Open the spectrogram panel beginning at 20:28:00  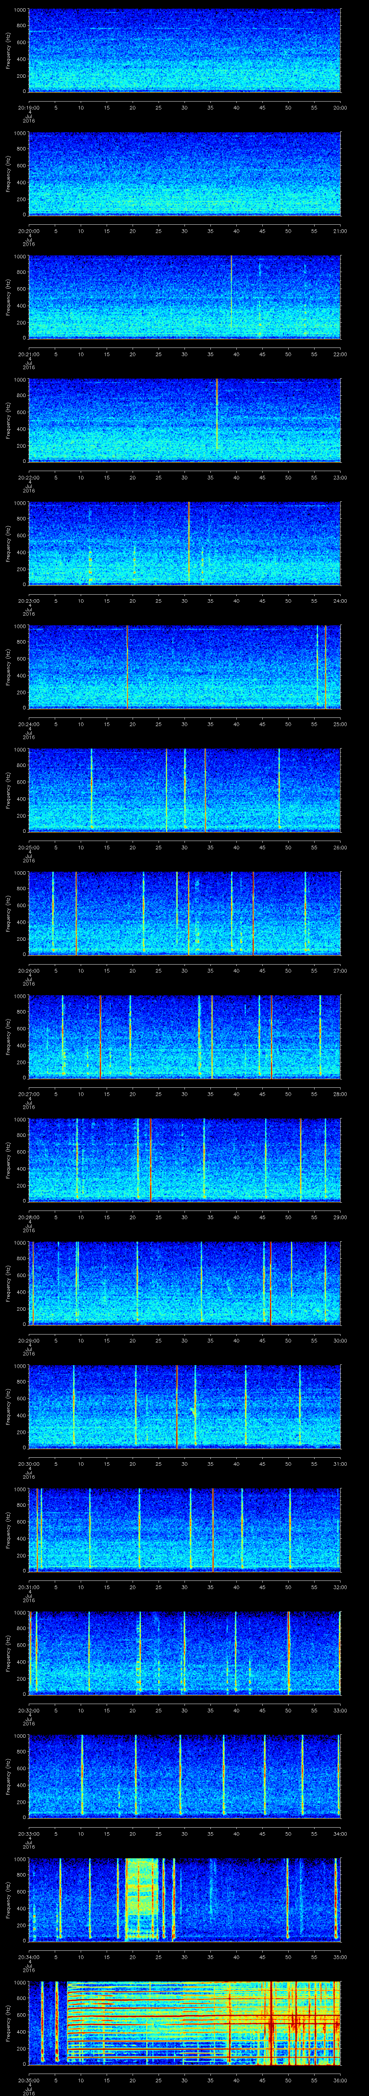tap(184, 1160)
